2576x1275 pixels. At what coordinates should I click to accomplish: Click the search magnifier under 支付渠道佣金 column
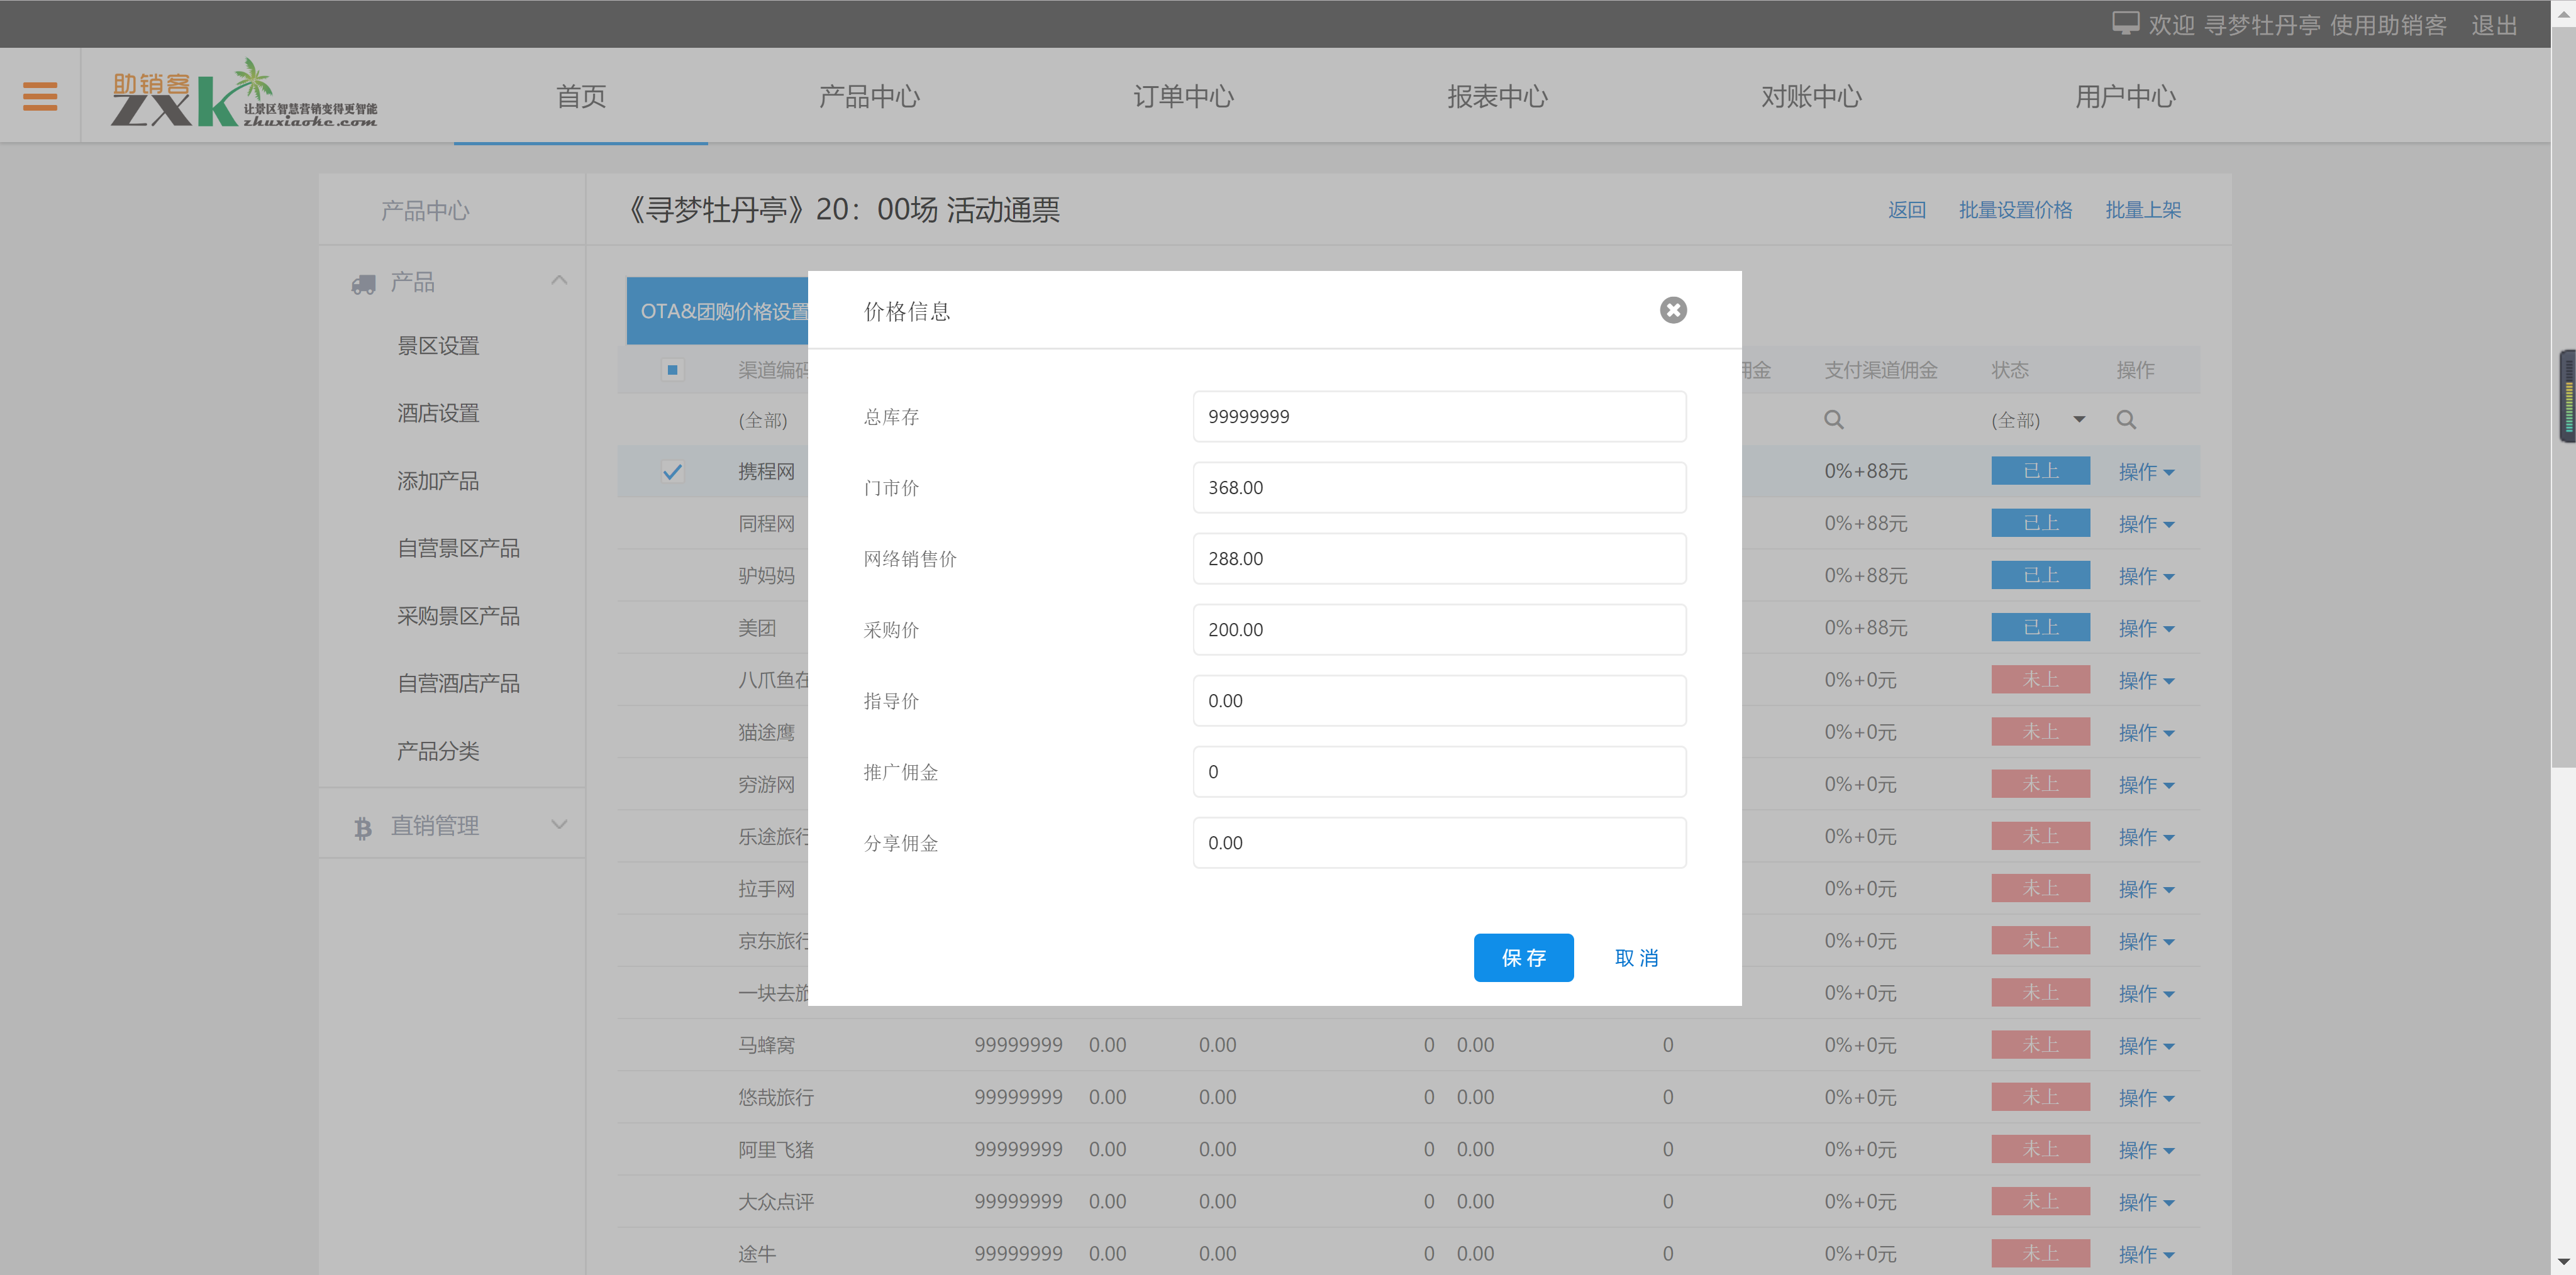[x=1834, y=419]
